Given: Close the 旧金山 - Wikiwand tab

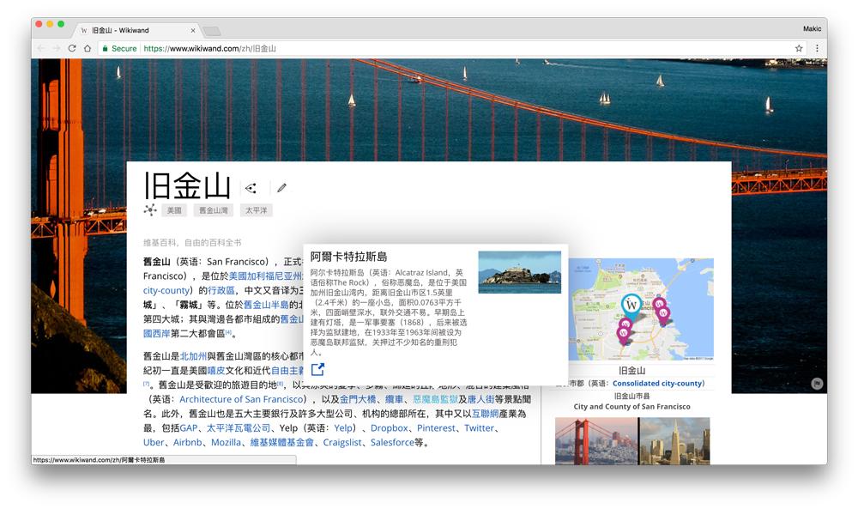Looking at the screenshot, I should [x=192, y=31].
